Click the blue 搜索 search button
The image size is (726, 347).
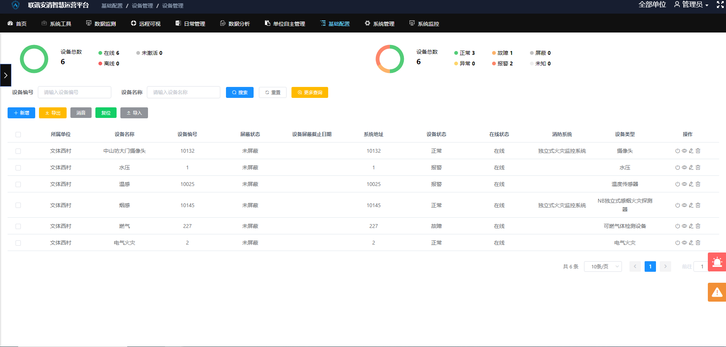click(x=240, y=92)
